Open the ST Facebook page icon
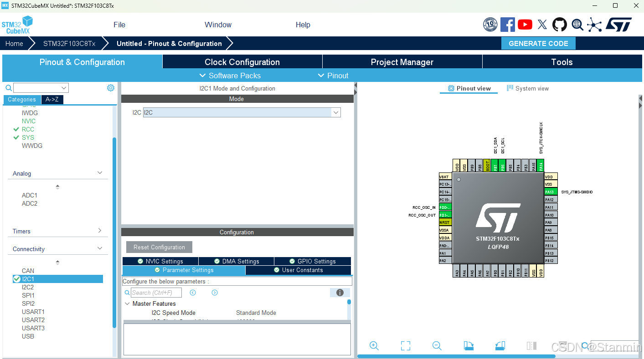This screenshot has width=644, height=359. [x=508, y=25]
